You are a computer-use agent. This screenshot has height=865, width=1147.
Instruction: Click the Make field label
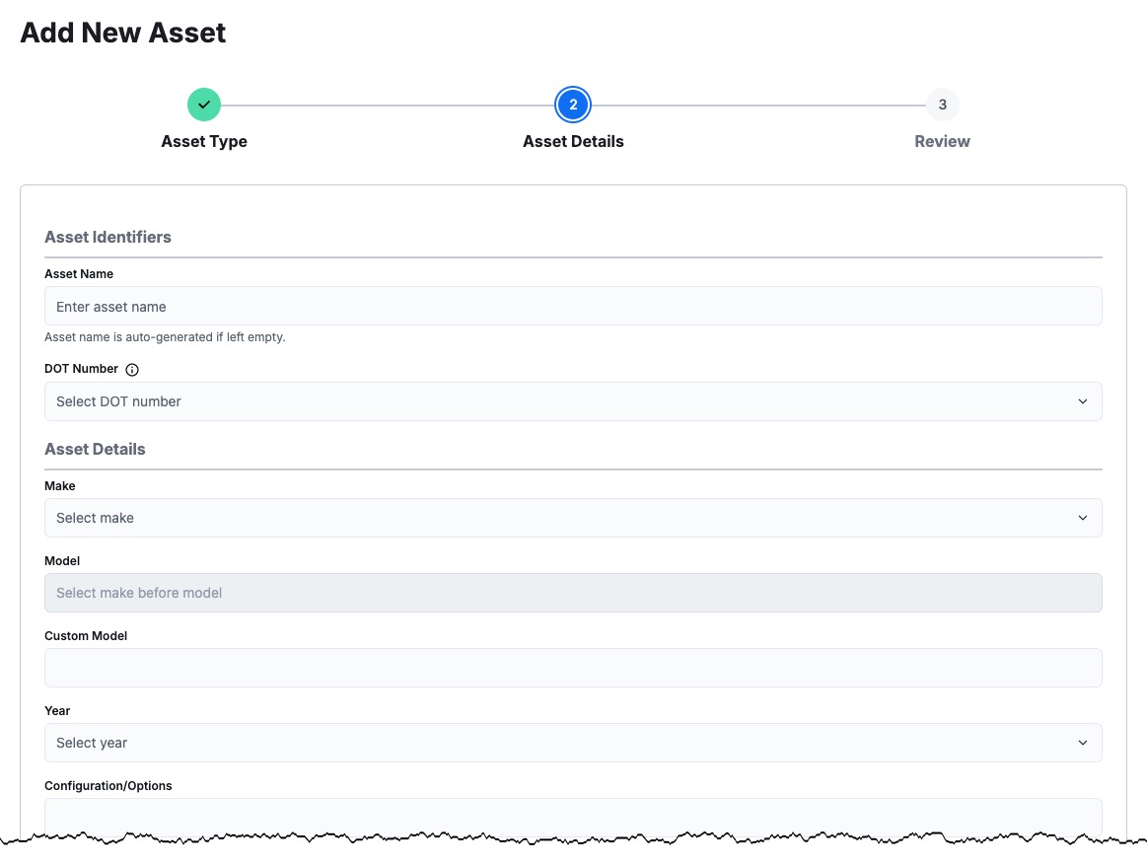(60, 486)
